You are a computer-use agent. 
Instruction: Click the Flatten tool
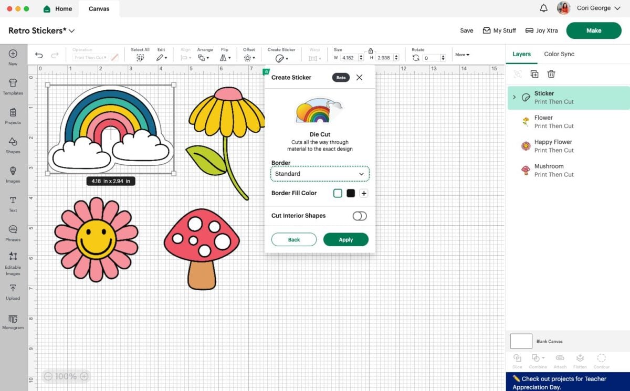580,361
